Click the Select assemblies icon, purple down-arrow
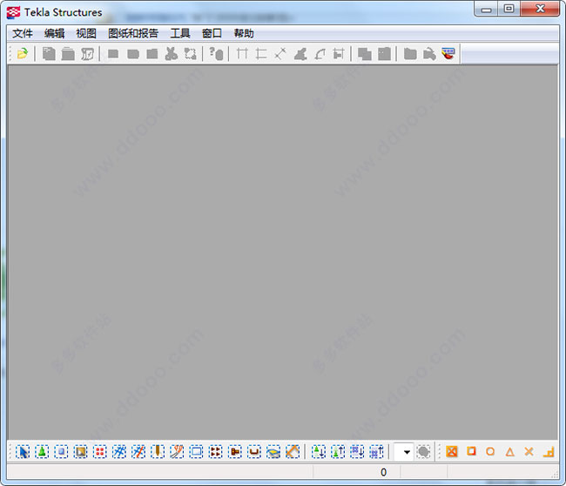This screenshot has height=486, width=566. tap(357, 452)
